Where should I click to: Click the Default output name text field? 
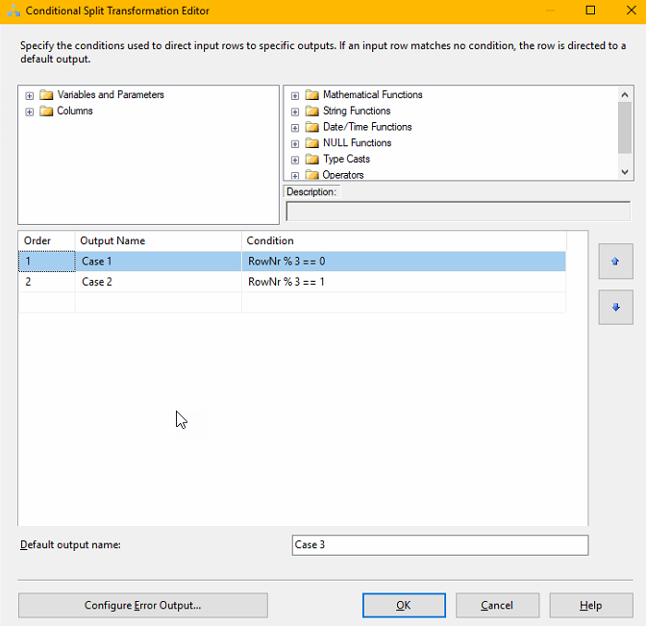[439, 545]
